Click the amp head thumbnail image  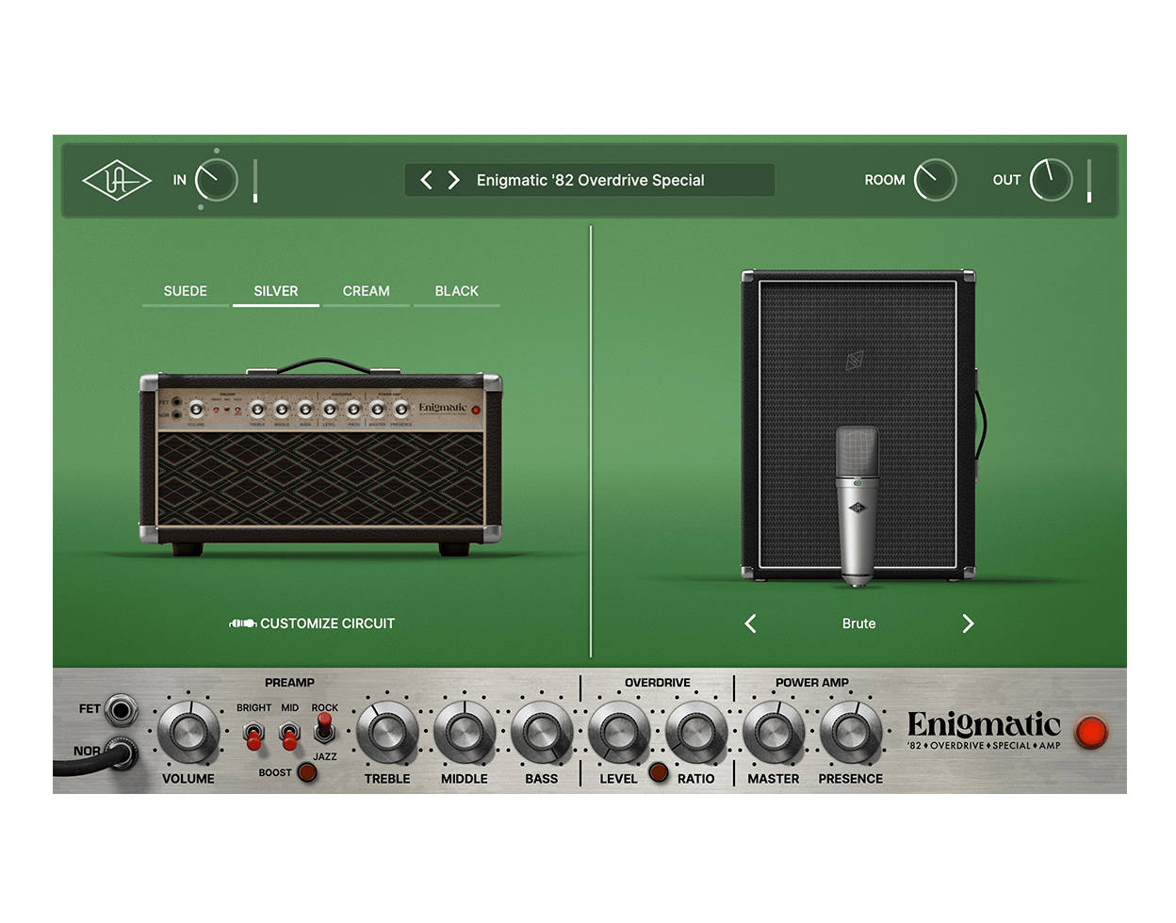(320, 457)
